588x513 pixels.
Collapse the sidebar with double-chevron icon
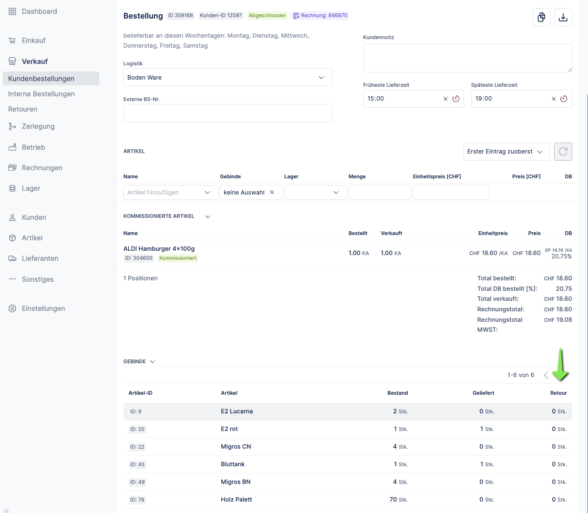[x=6, y=510]
